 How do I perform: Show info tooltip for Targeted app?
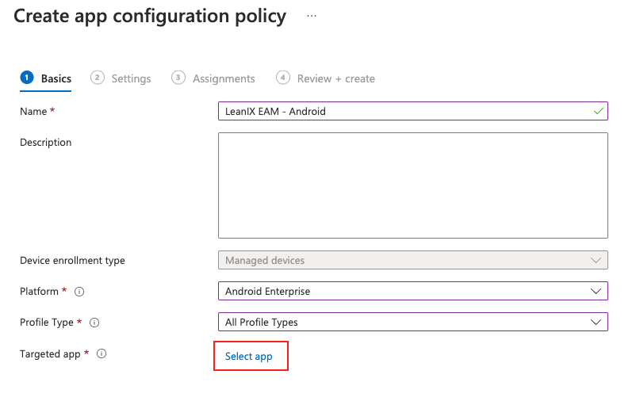coord(102,353)
